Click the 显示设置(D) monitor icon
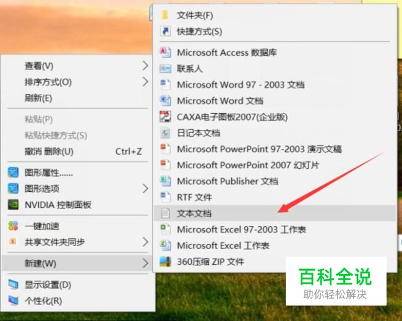Image resolution: width=402 pixels, height=321 pixels. pos(13,285)
